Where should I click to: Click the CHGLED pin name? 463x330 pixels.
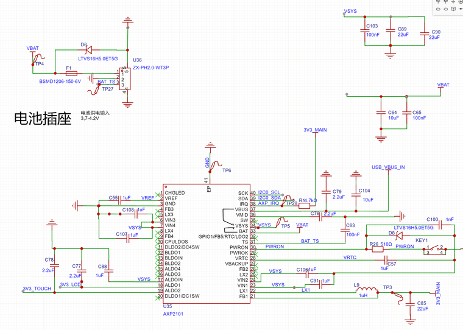coord(175,193)
